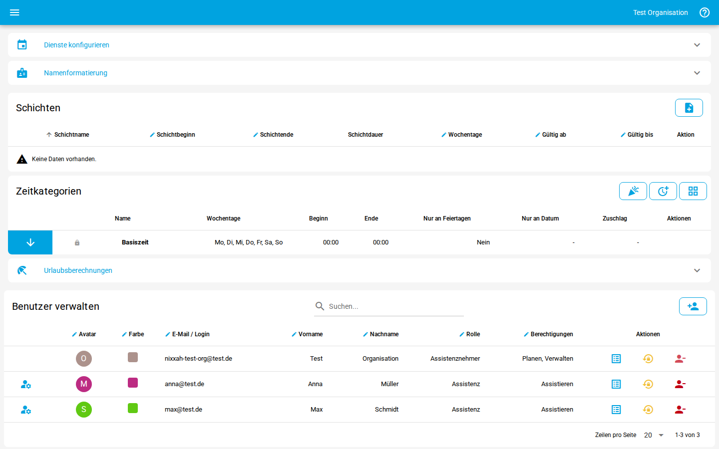Click the green color swatch for Max
The image size is (719, 449).
[133, 408]
